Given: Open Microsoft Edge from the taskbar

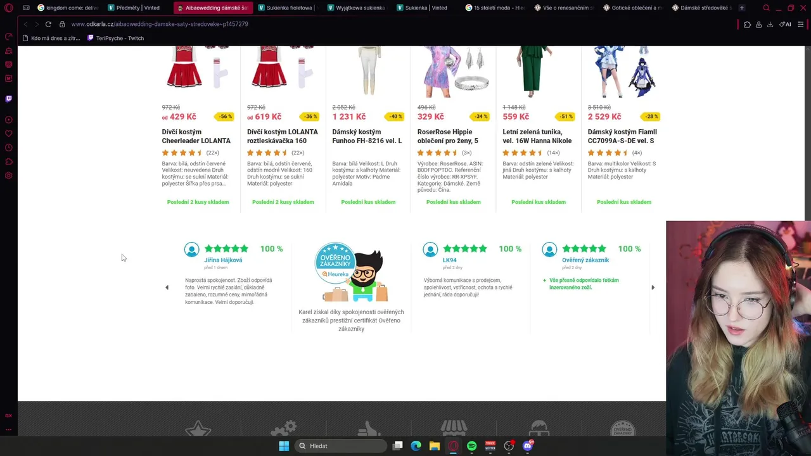Looking at the screenshot, I should 416,446.
